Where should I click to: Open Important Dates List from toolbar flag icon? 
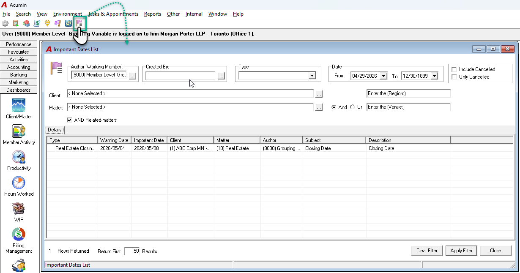79,23
